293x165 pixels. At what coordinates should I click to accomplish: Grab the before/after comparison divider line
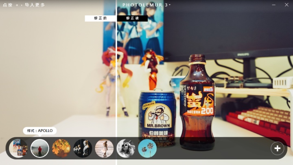(x=116, y=82)
